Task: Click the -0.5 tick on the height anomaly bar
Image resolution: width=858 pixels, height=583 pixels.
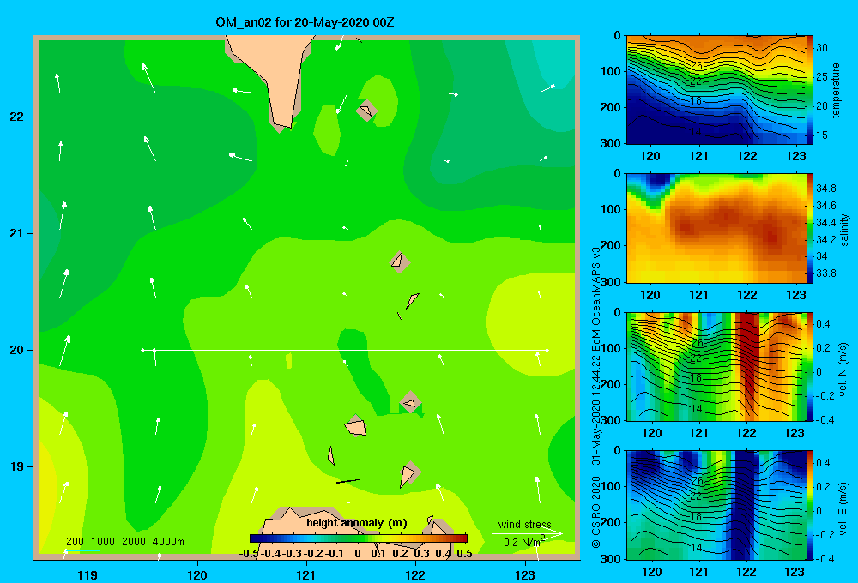Action: coord(249,554)
